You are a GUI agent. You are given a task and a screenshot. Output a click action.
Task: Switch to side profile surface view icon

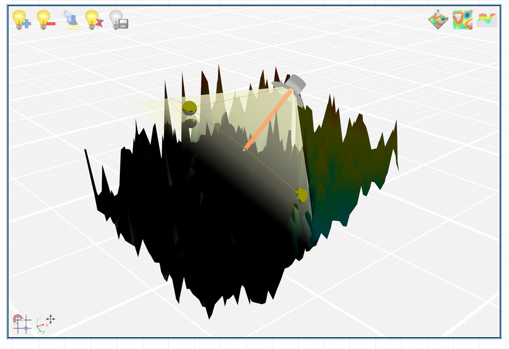coord(487,20)
